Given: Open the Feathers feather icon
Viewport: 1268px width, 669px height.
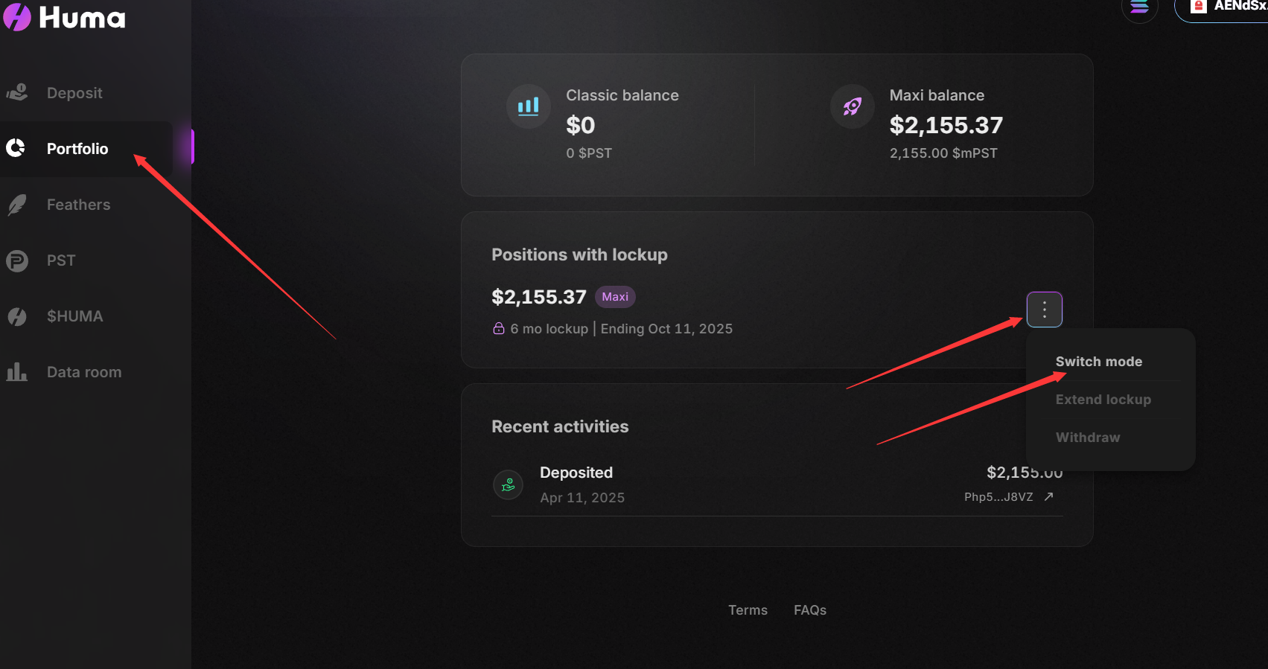Looking at the screenshot, I should pos(17,205).
